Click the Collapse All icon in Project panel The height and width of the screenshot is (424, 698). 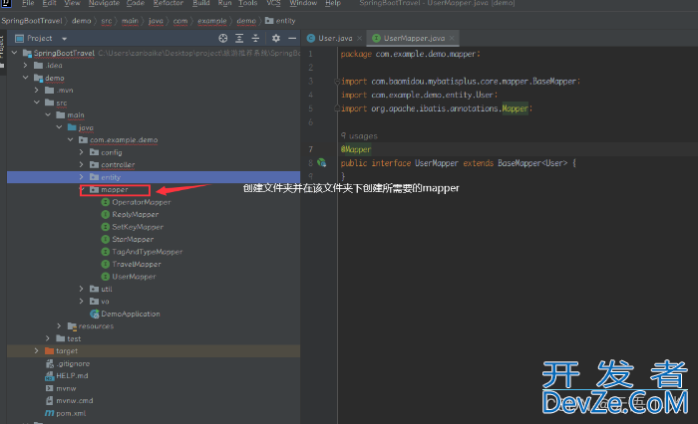click(x=255, y=38)
